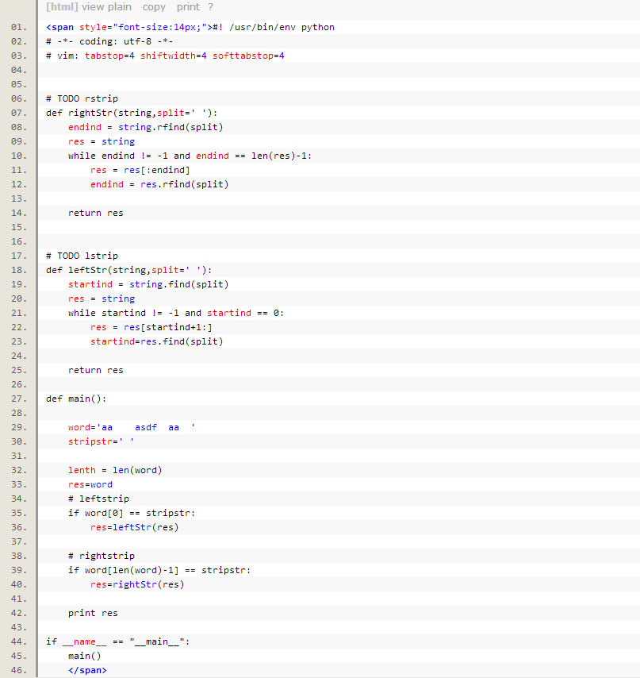Click 'softtabstop=4' in the vim line
Screen dimensions: 640x678
click(x=248, y=56)
